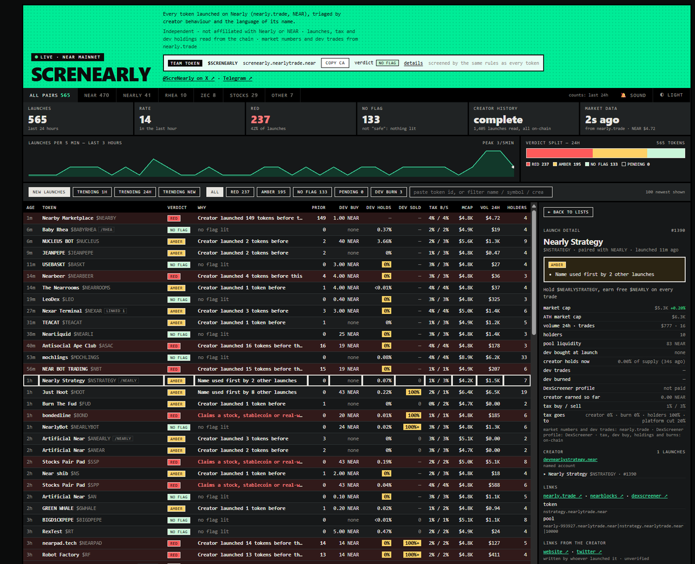Click the pale green No Flag bar segment
This screenshot has height=564, width=695.
[x=665, y=153]
